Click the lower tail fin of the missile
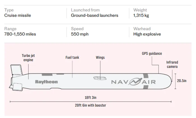The width and height of the screenshot is (196, 118). 18,87
